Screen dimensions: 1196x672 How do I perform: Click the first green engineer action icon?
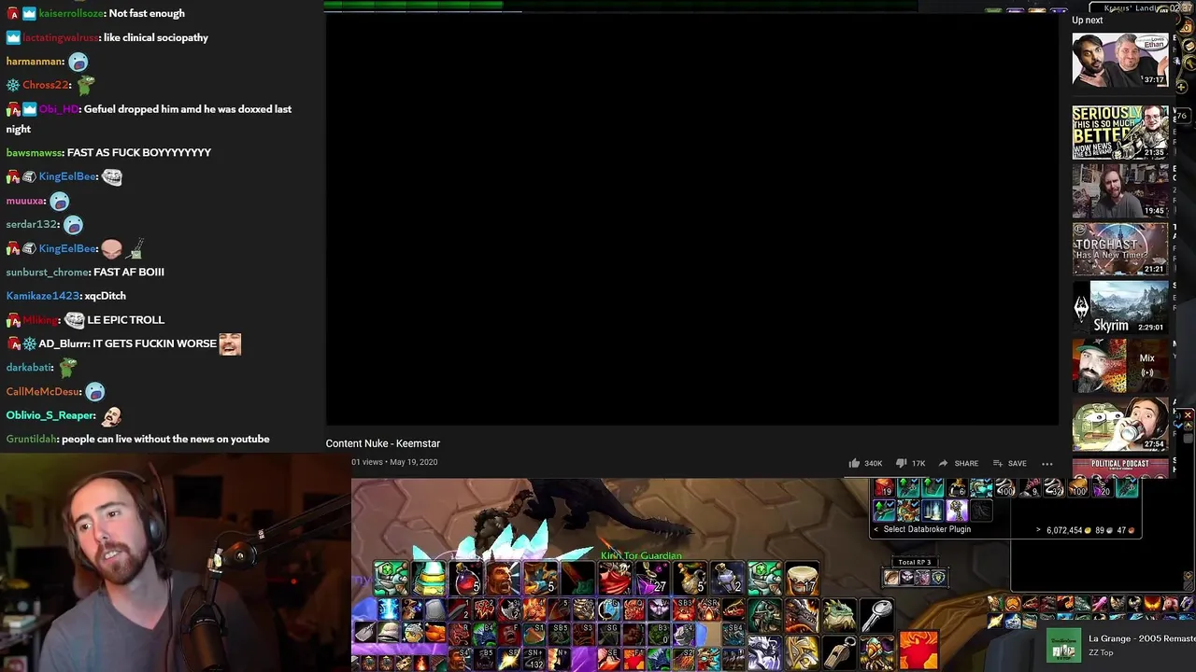[391, 579]
